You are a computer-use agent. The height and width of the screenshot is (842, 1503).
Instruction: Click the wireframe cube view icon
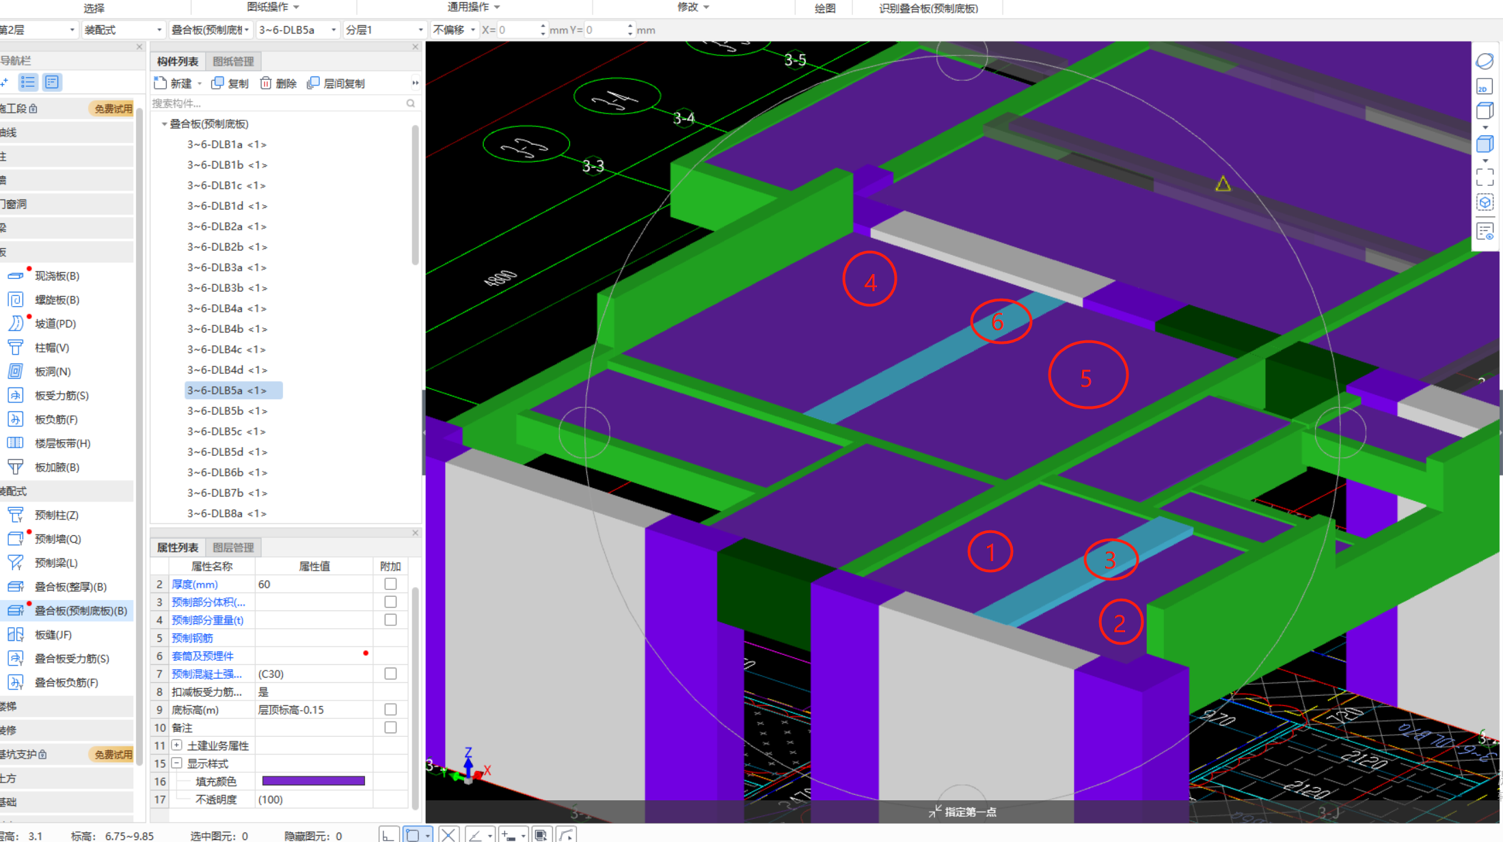1485,111
